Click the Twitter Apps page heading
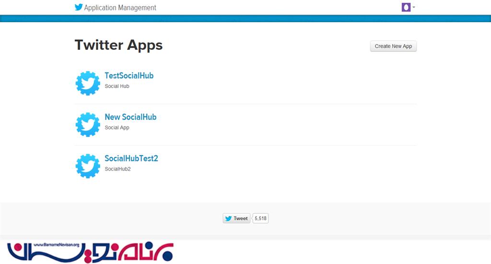Image resolution: width=491 pixels, height=264 pixels. tap(119, 45)
